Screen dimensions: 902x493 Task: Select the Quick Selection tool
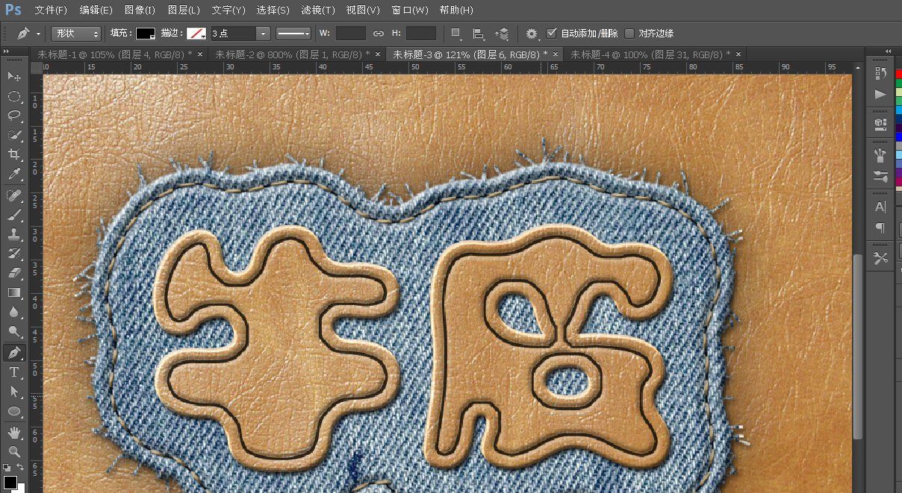pyautogui.click(x=14, y=135)
